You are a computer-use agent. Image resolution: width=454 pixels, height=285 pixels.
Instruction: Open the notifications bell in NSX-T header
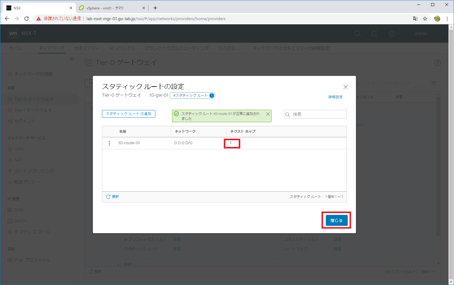(374, 34)
